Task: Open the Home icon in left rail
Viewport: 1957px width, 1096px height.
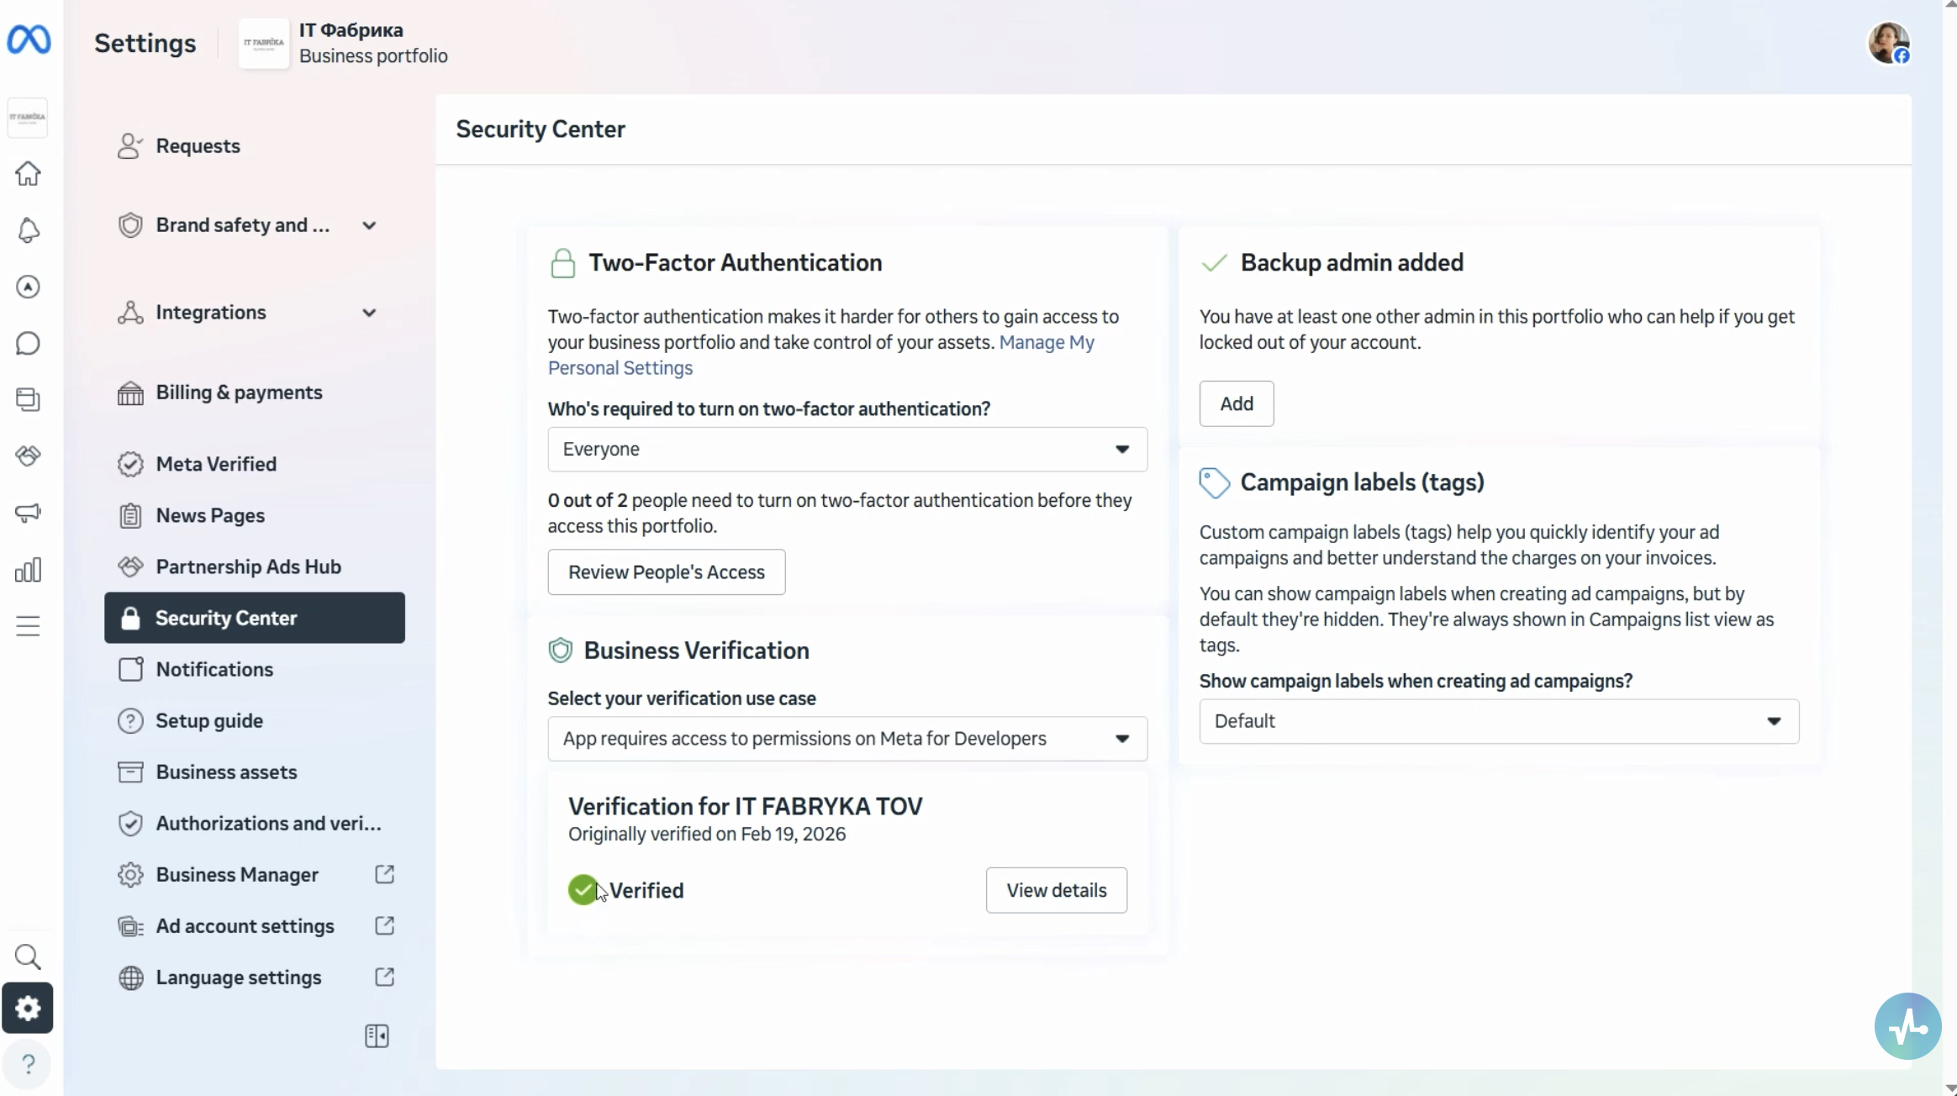Action: [28, 173]
